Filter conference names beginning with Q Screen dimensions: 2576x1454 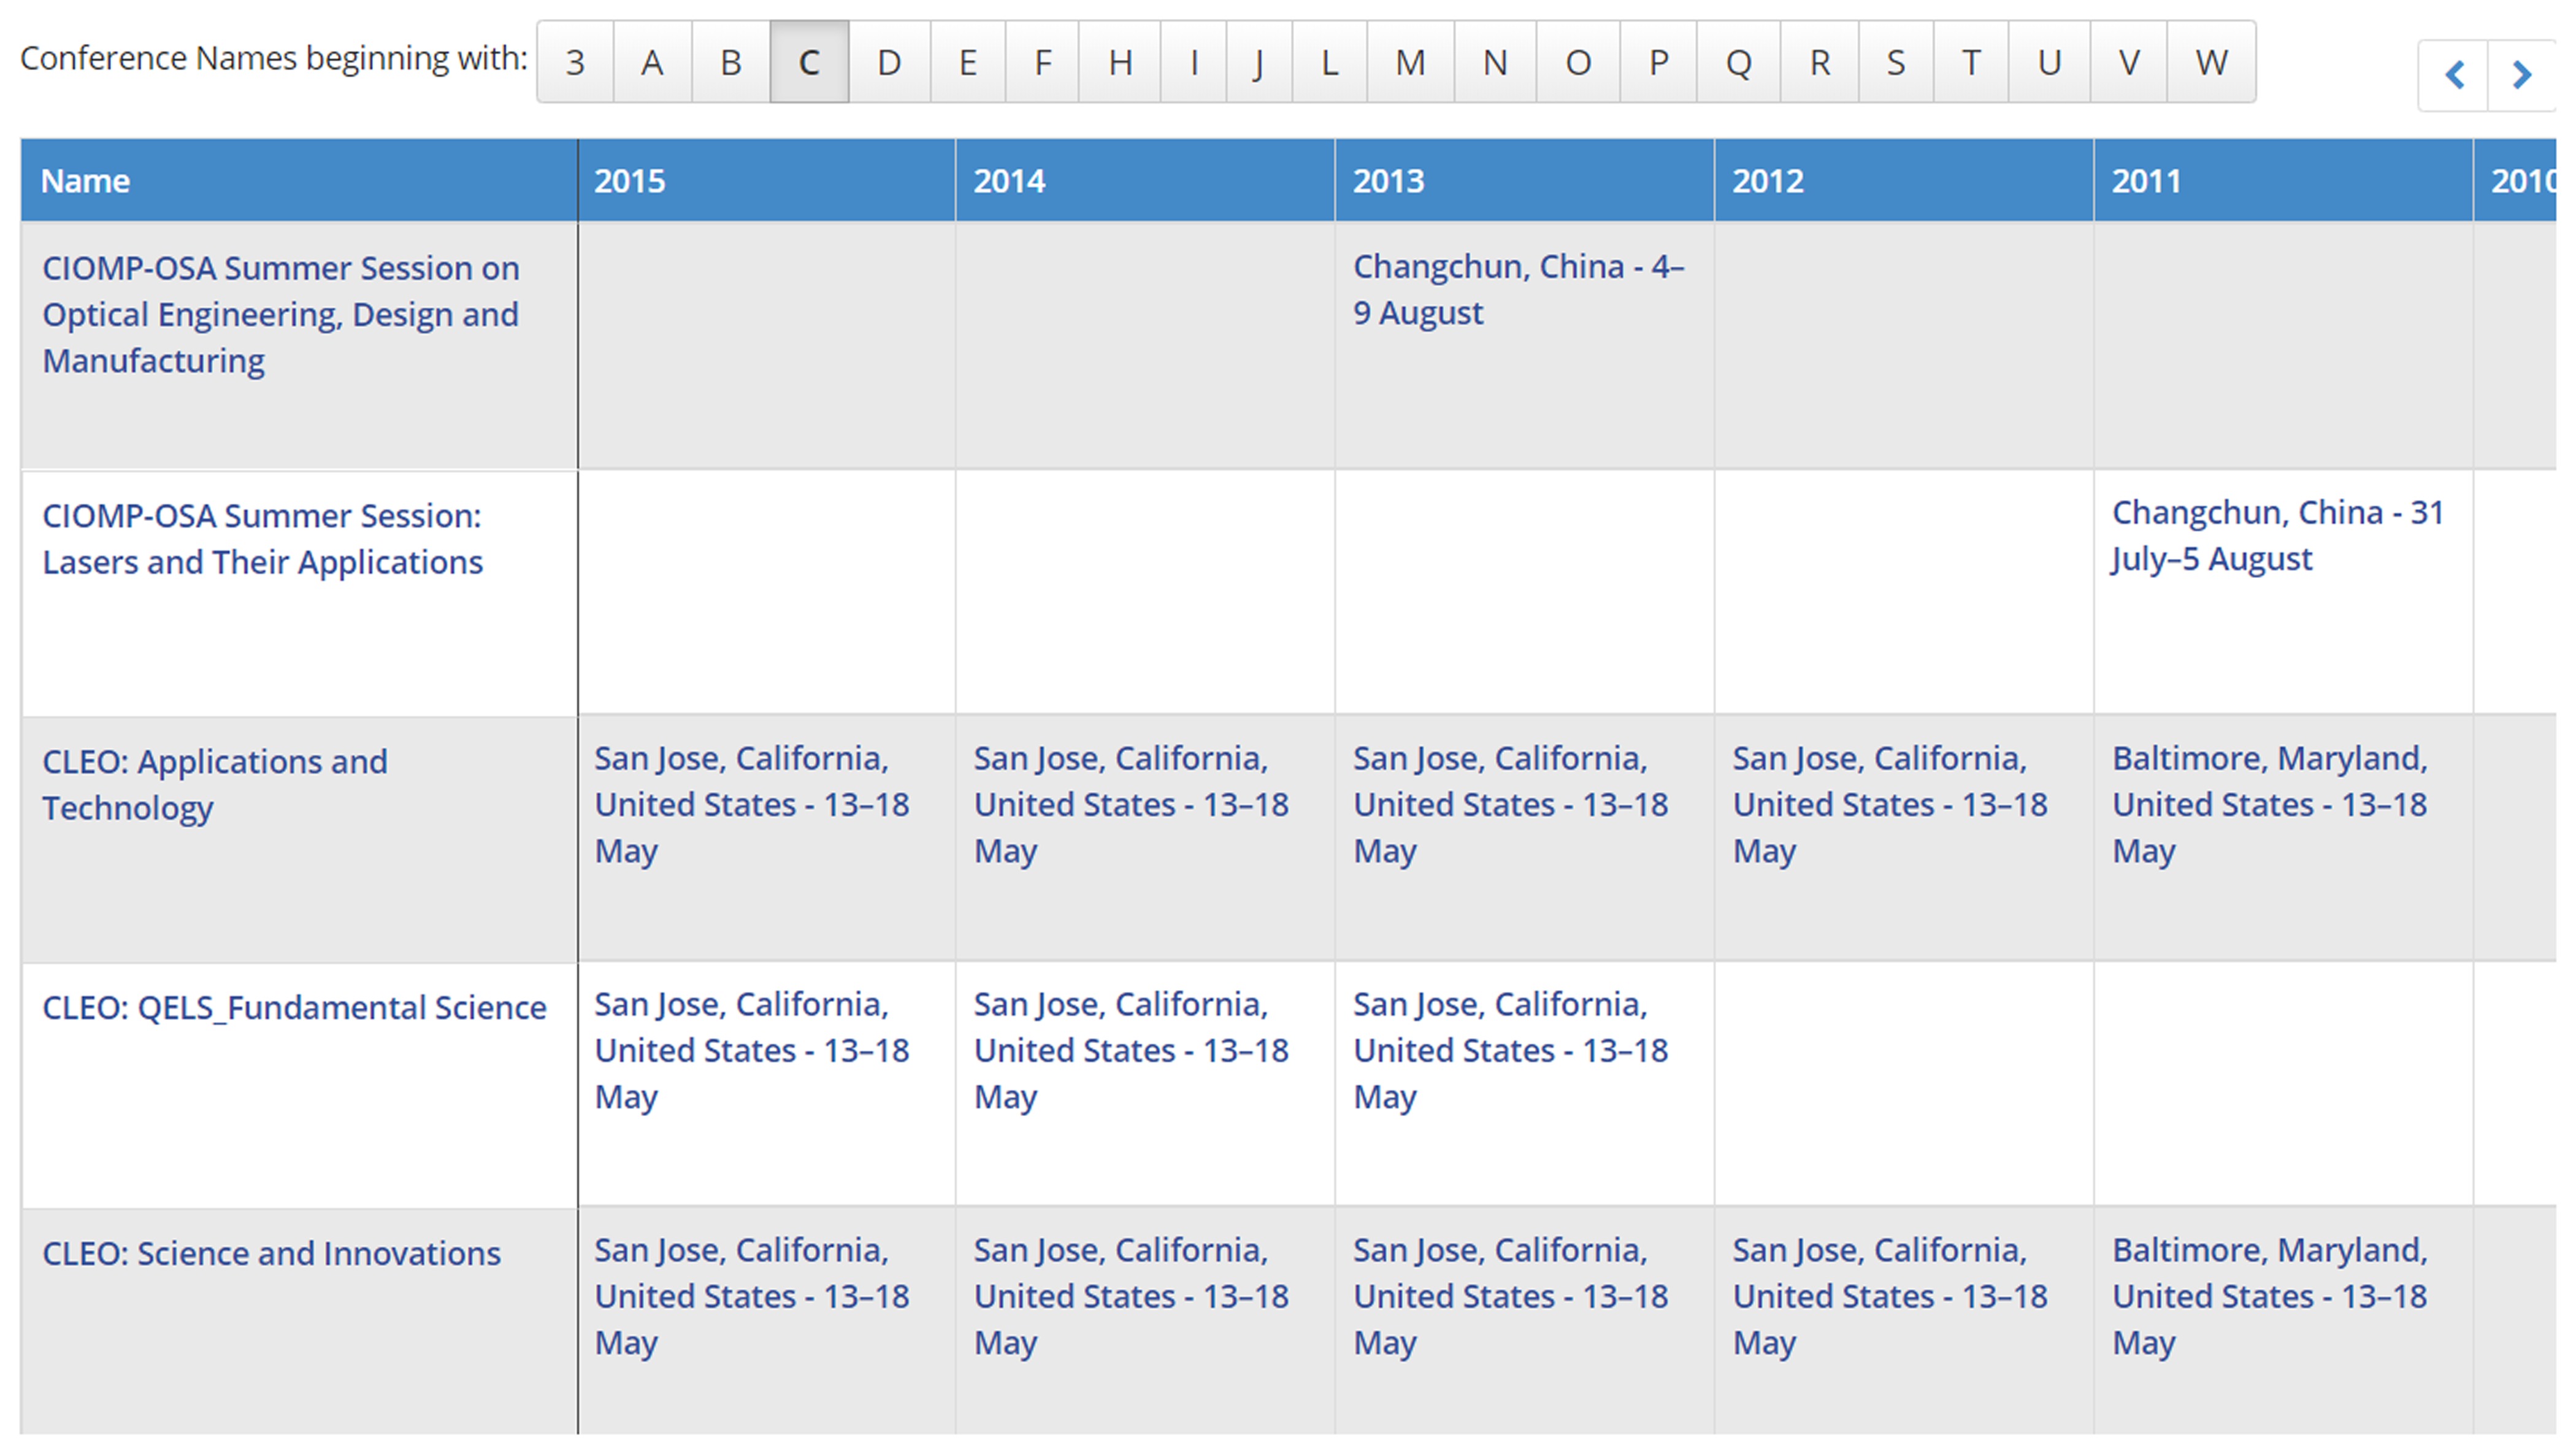coord(1738,62)
